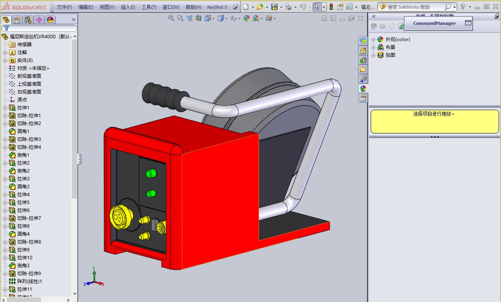Click the Options checklist icon
Screen dimensions: 501x302
349,7
